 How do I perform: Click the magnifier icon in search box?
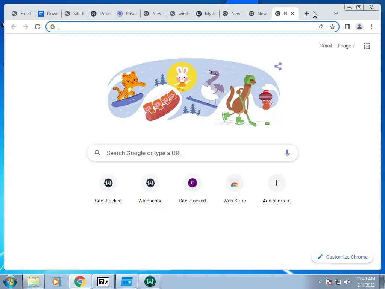tap(97, 153)
